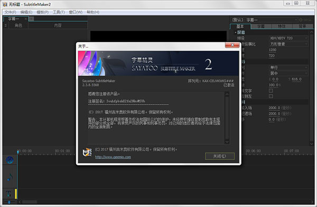Open the 工具(T) menu

coord(59,12)
